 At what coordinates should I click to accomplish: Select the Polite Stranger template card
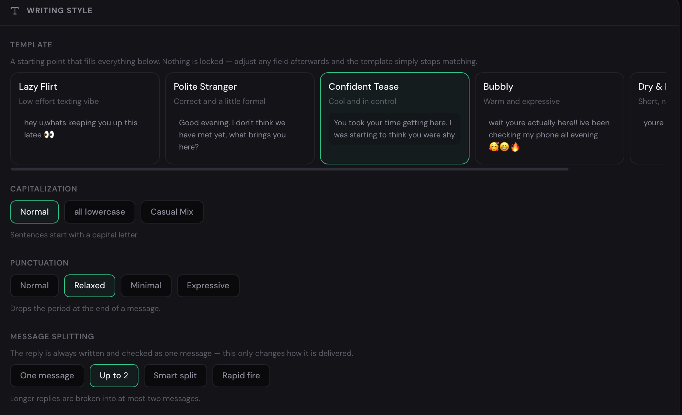pos(240,118)
